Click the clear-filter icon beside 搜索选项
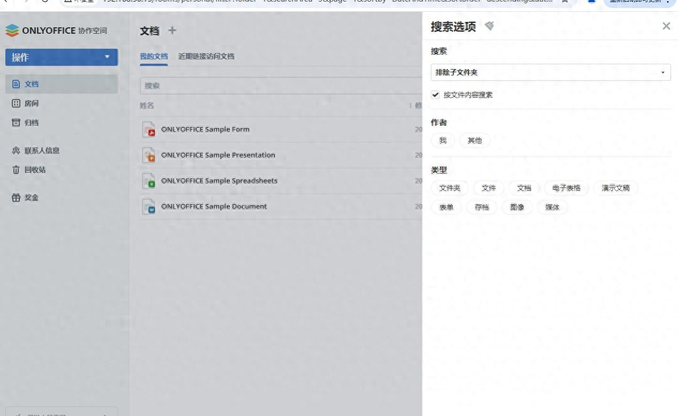The width and height of the screenshot is (678, 416). [489, 26]
